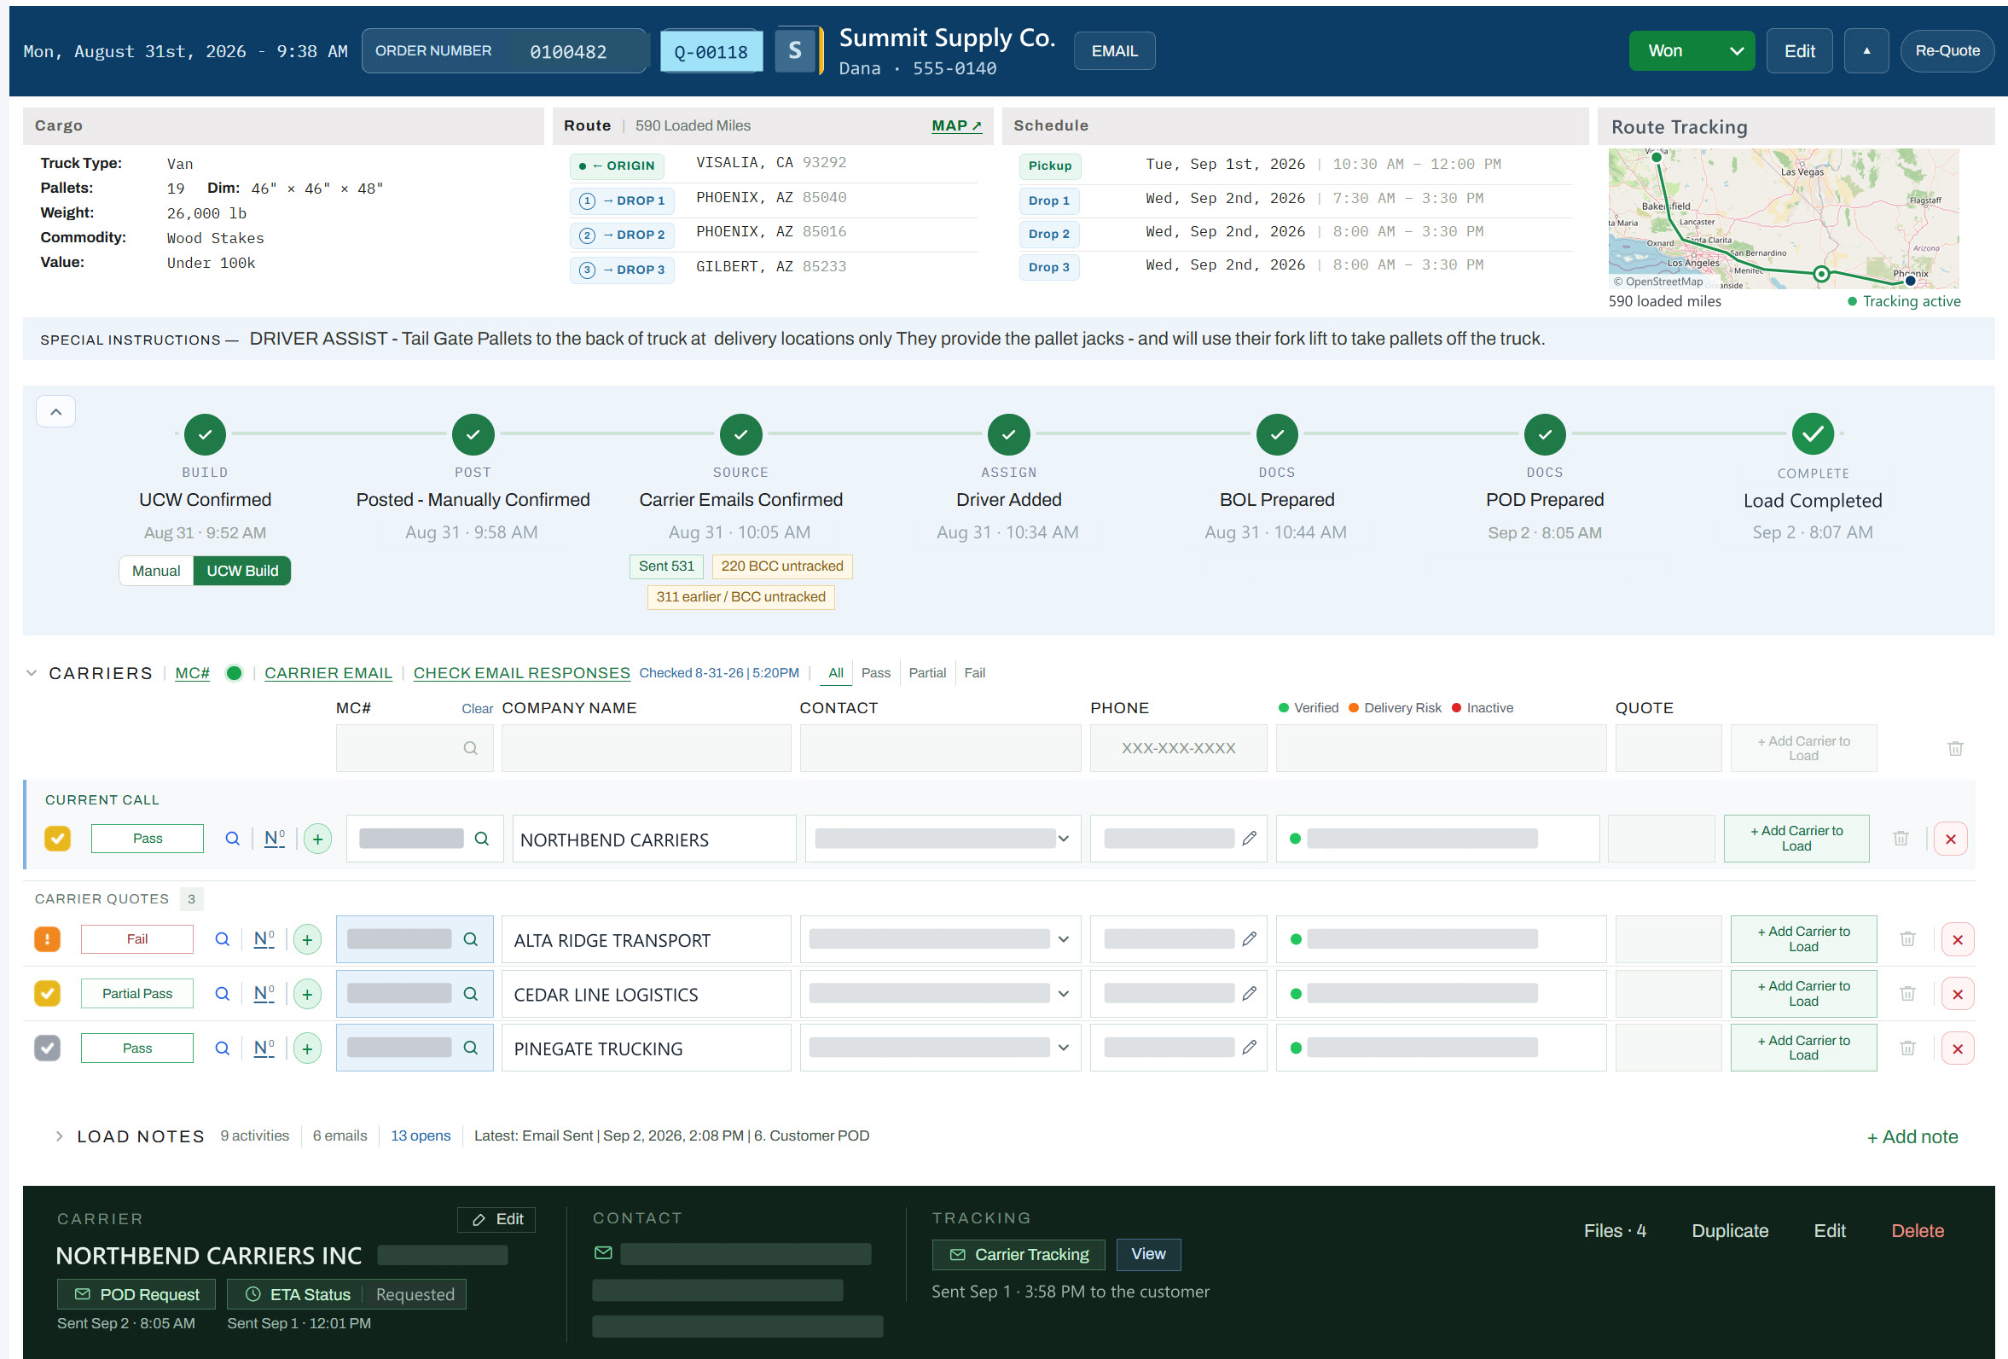The image size is (2008, 1359).
Task: Select the Partial carrier filter tab
Action: pos(927,673)
